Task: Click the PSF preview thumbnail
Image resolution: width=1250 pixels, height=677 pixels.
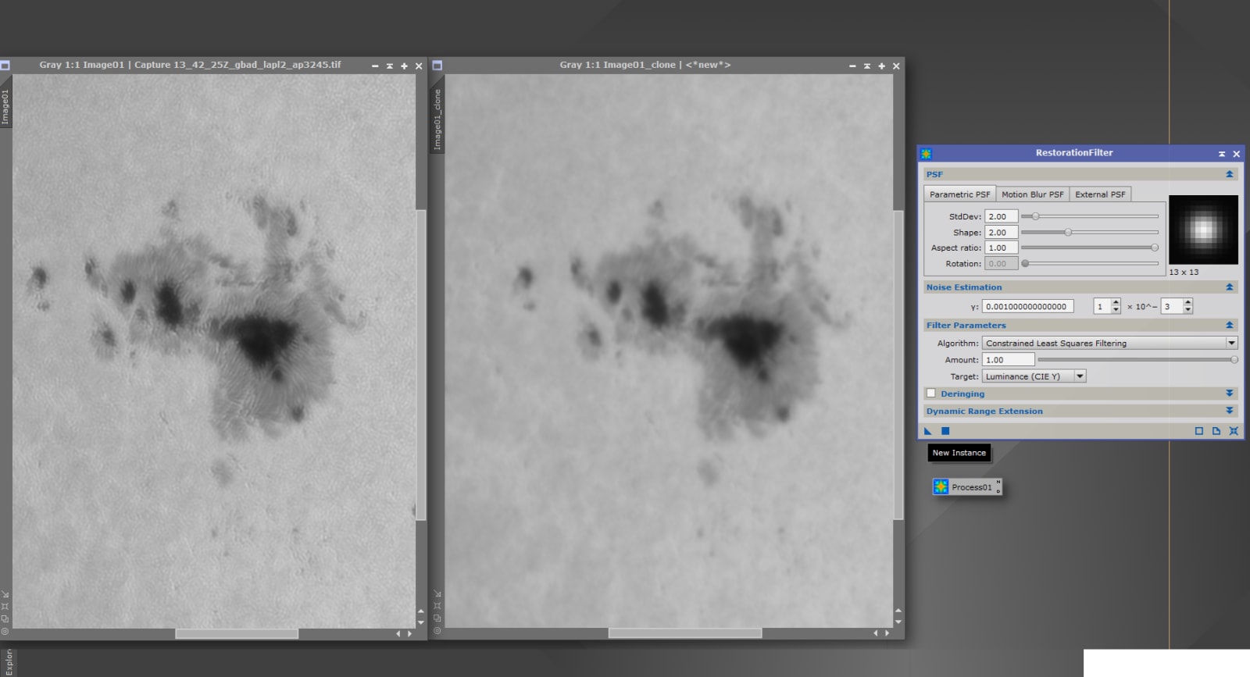Action: (1203, 230)
